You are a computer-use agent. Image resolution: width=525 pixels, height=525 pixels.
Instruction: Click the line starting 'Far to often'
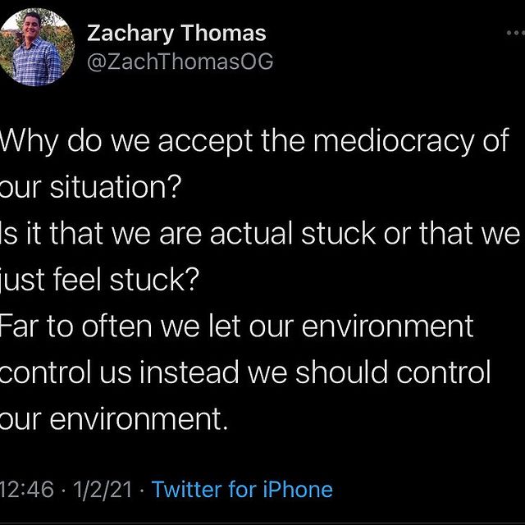236,326
